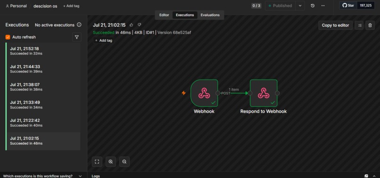380x178 pixels.
Task: Zoom in on the workflow canvas
Action: click(x=111, y=162)
